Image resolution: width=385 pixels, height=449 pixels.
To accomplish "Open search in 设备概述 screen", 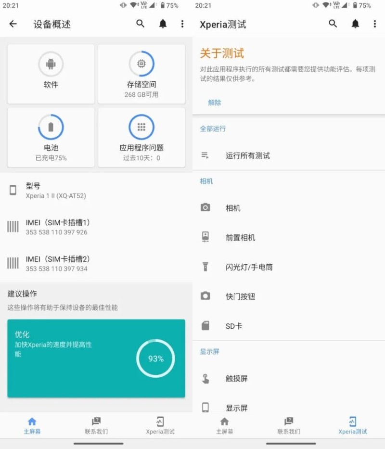I will pyautogui.click(x=140, y=24).
